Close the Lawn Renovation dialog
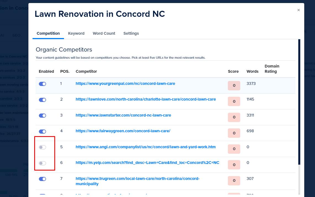 [298, 10]
